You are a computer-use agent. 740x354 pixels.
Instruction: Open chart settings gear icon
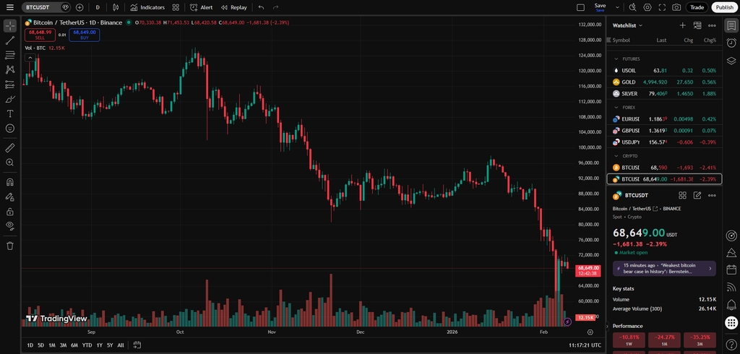(647, 7)
